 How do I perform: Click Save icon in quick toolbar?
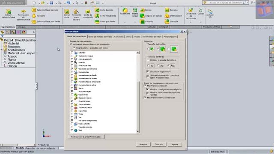coord(51,3)
